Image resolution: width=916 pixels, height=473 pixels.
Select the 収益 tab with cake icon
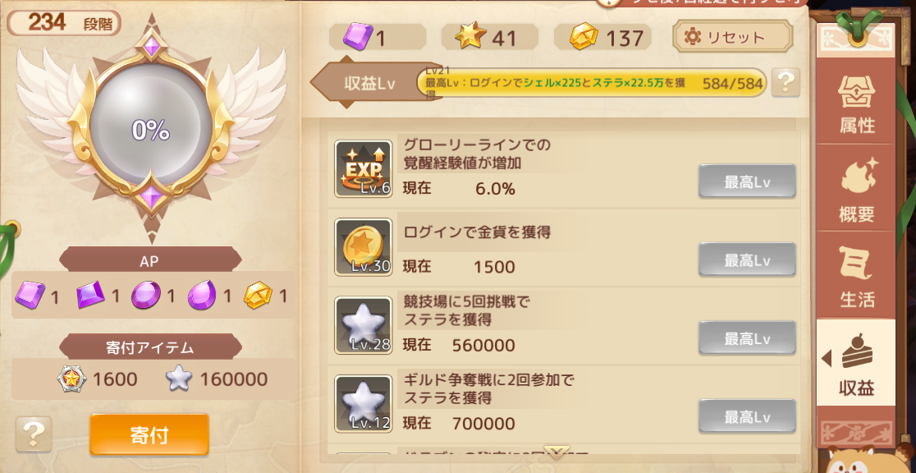coord(856,362)
